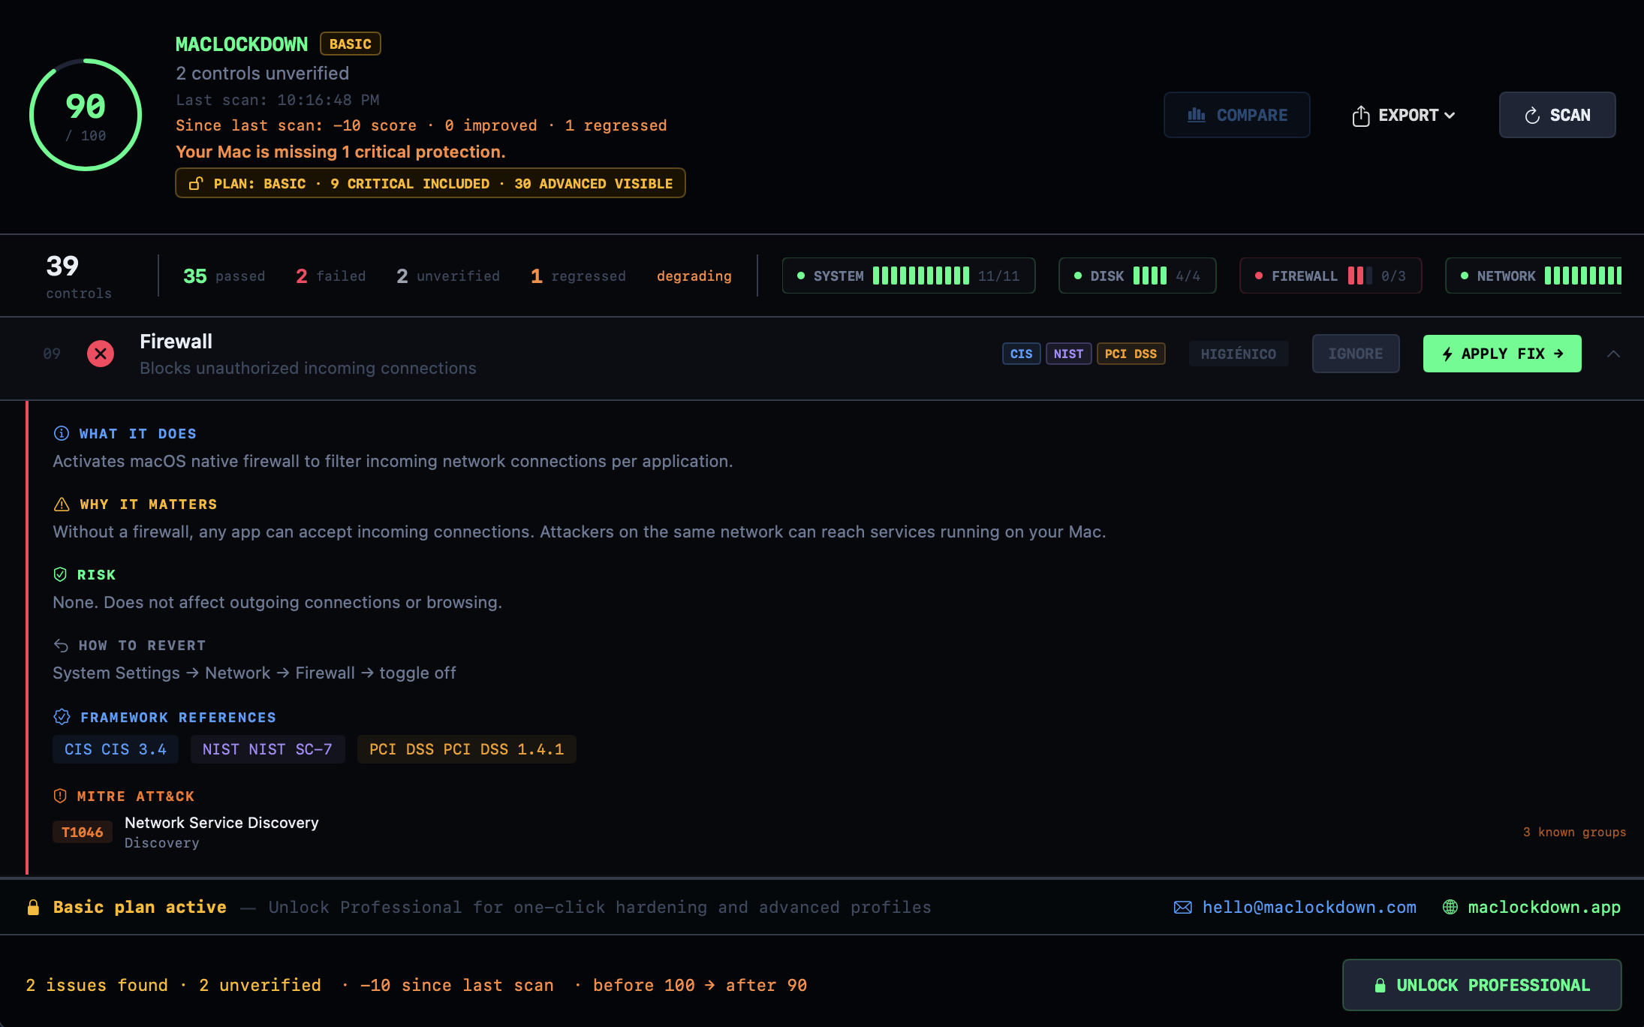Select the Disk category chip
This screenshot has width=1644, height=1027.
click(1137, 276)
